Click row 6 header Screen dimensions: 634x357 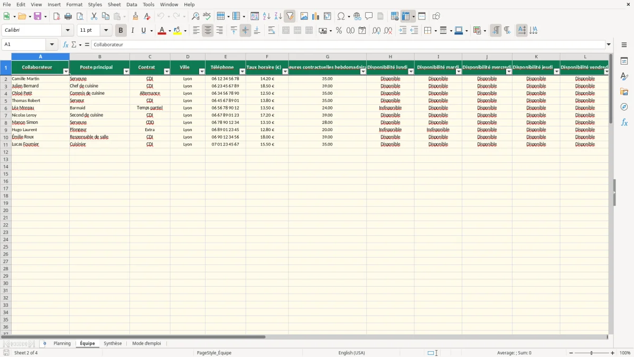(x=6, y=108)
